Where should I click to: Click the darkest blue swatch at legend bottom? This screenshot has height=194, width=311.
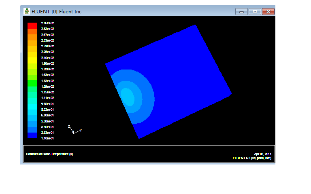[x=32, y=136]
